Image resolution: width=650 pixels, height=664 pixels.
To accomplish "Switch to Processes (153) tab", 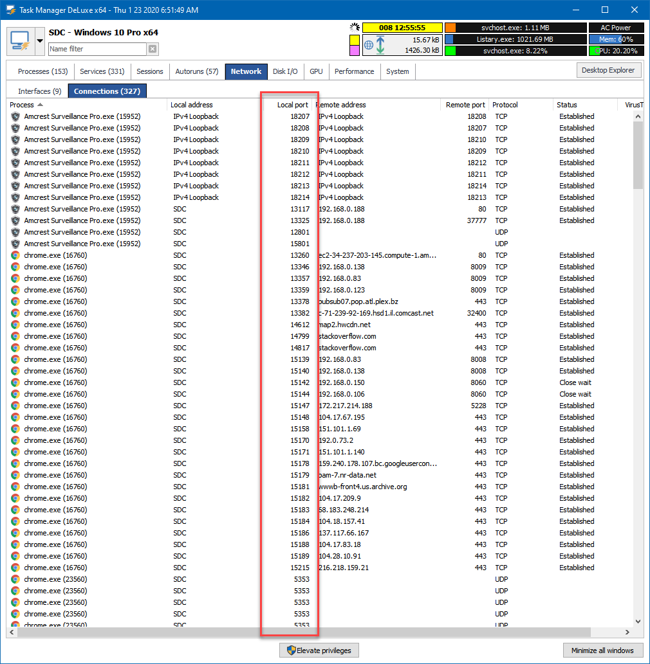I will point(43,71).
